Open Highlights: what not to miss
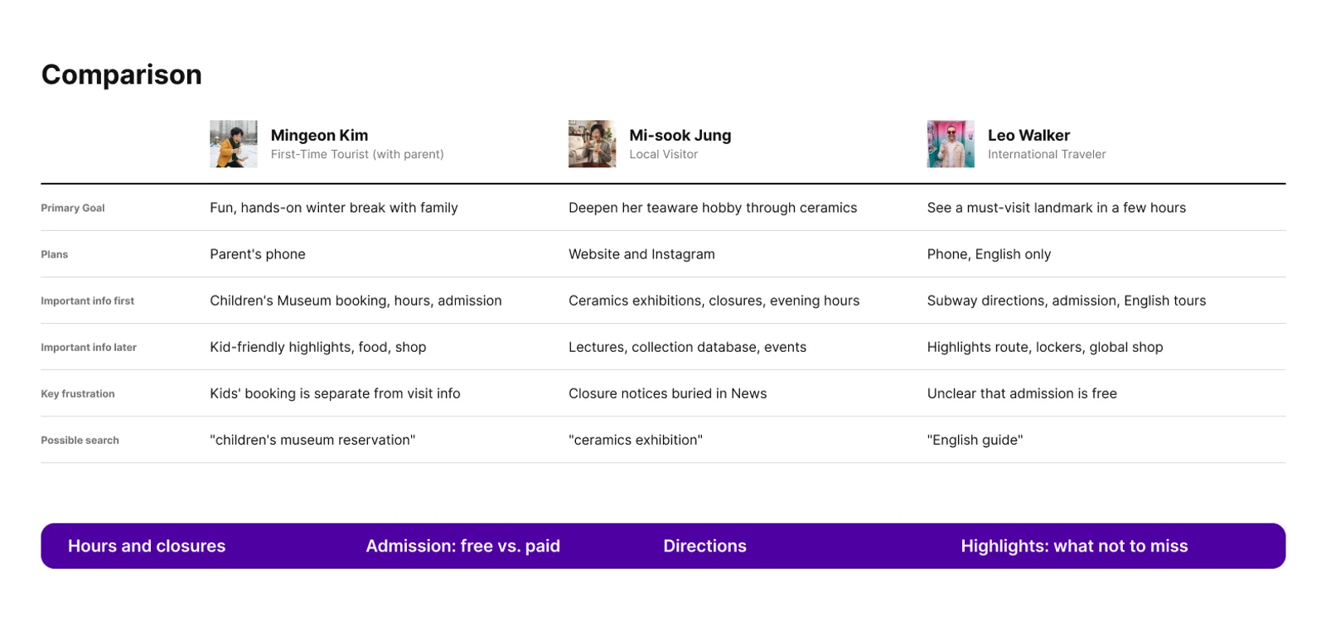 [1074, 546]
